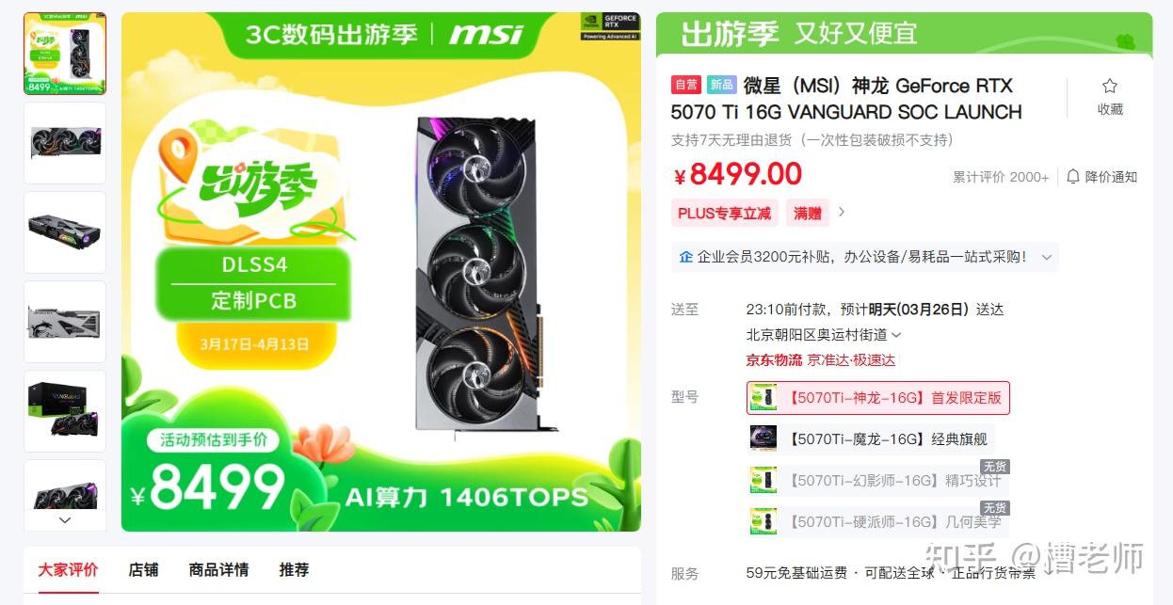1173x605 pixels.
Task: Select the 5070Ti-幻影师-16G model option
Action: click(x=877, y=480)
